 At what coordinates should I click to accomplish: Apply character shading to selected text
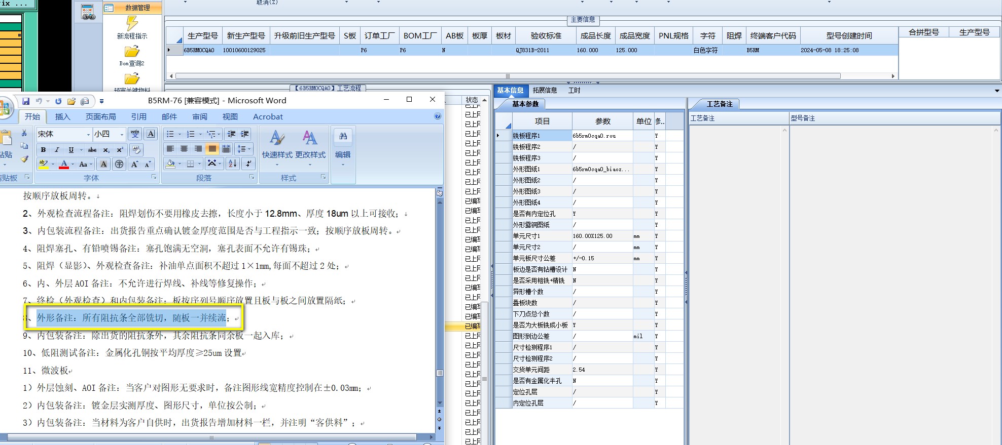[x=103, y=164]
